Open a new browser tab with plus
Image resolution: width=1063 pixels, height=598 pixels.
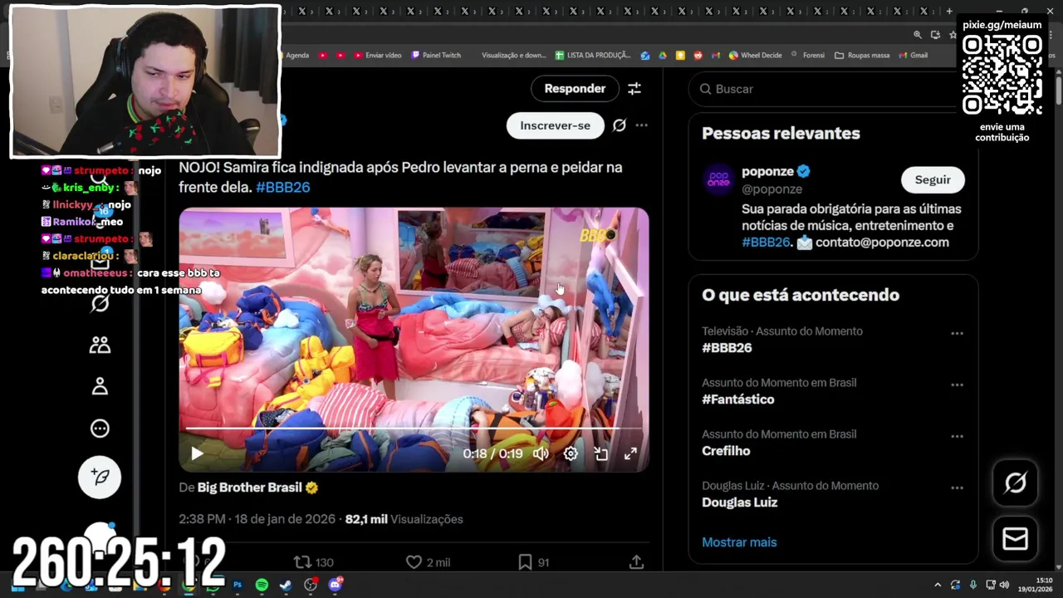click(x=949, y=11)
